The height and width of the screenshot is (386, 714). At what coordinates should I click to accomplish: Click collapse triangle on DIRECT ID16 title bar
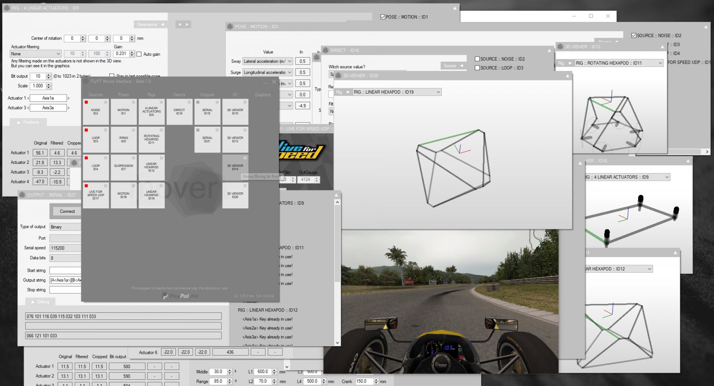coord(549,50)
